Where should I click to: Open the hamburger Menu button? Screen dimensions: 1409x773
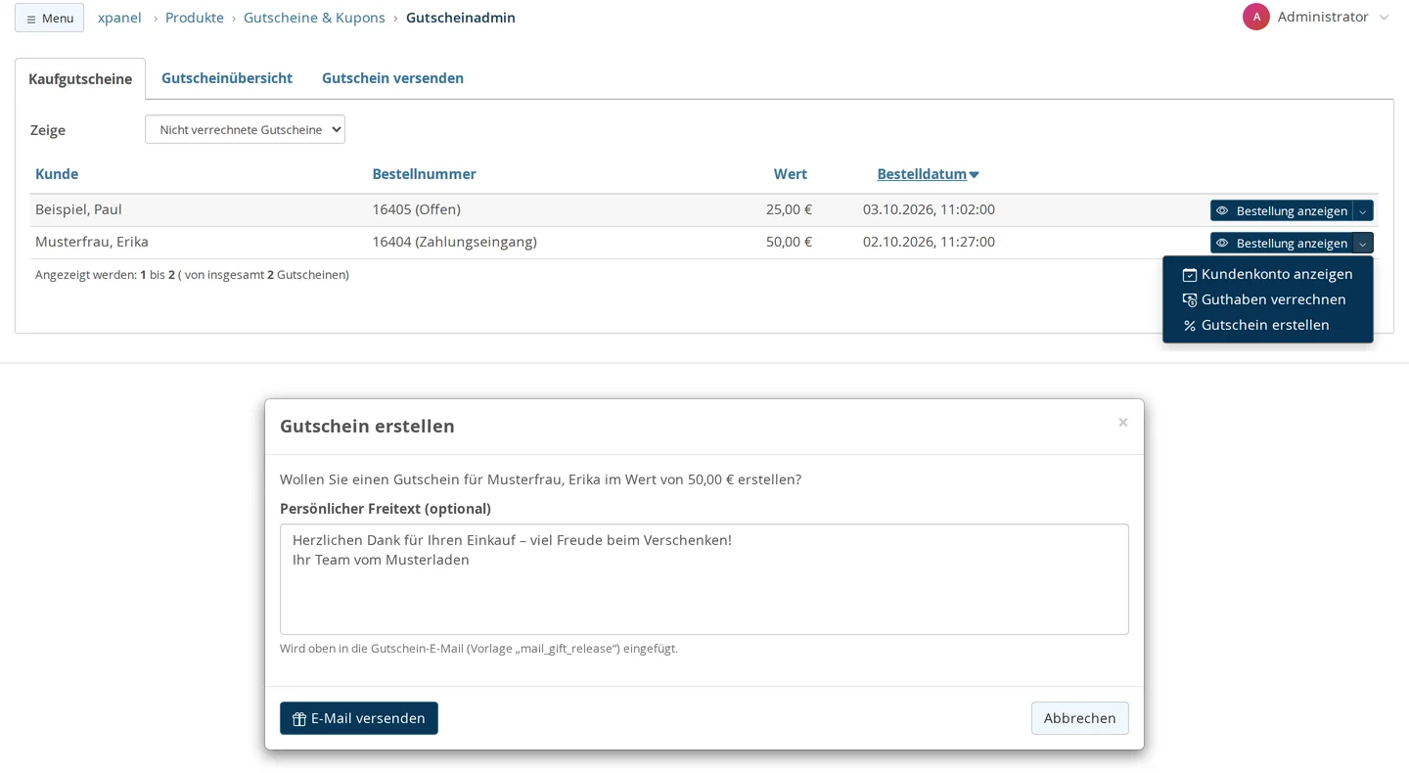click(x=49, y=18)
